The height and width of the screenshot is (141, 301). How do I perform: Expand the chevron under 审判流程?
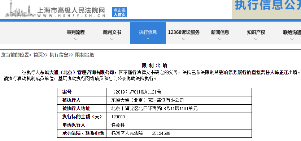[x=76, y=39]
